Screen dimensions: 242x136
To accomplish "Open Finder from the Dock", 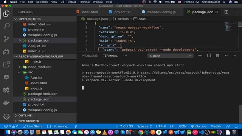I will (8, 132).
